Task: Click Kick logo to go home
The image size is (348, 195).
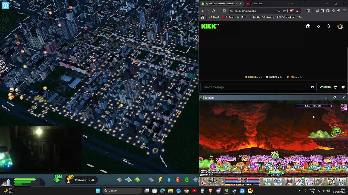Action: point(210,26)
